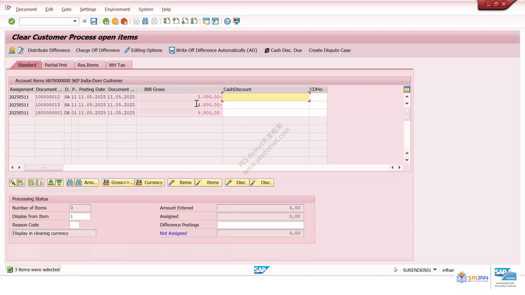Click the horizontal scrollbar thumb below table
525x295 pixels.
point(43,167)
